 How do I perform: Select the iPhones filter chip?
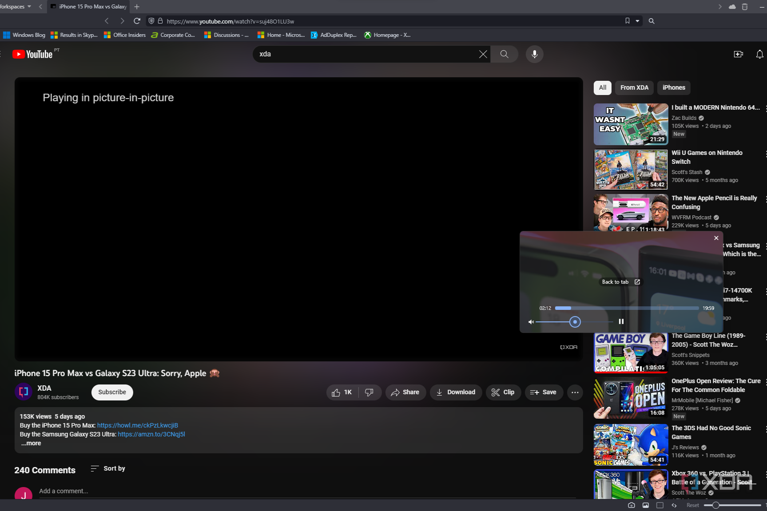coord(674,87)
